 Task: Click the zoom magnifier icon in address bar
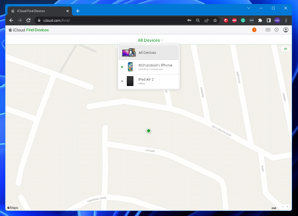pyautogui.click(x=198, y=20)
